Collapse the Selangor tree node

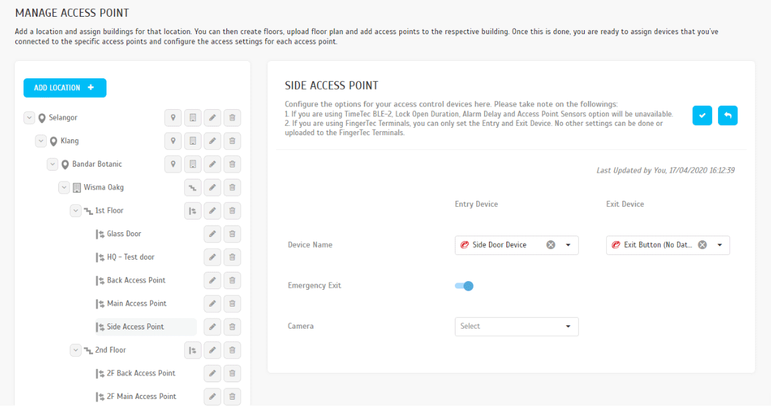29,117
